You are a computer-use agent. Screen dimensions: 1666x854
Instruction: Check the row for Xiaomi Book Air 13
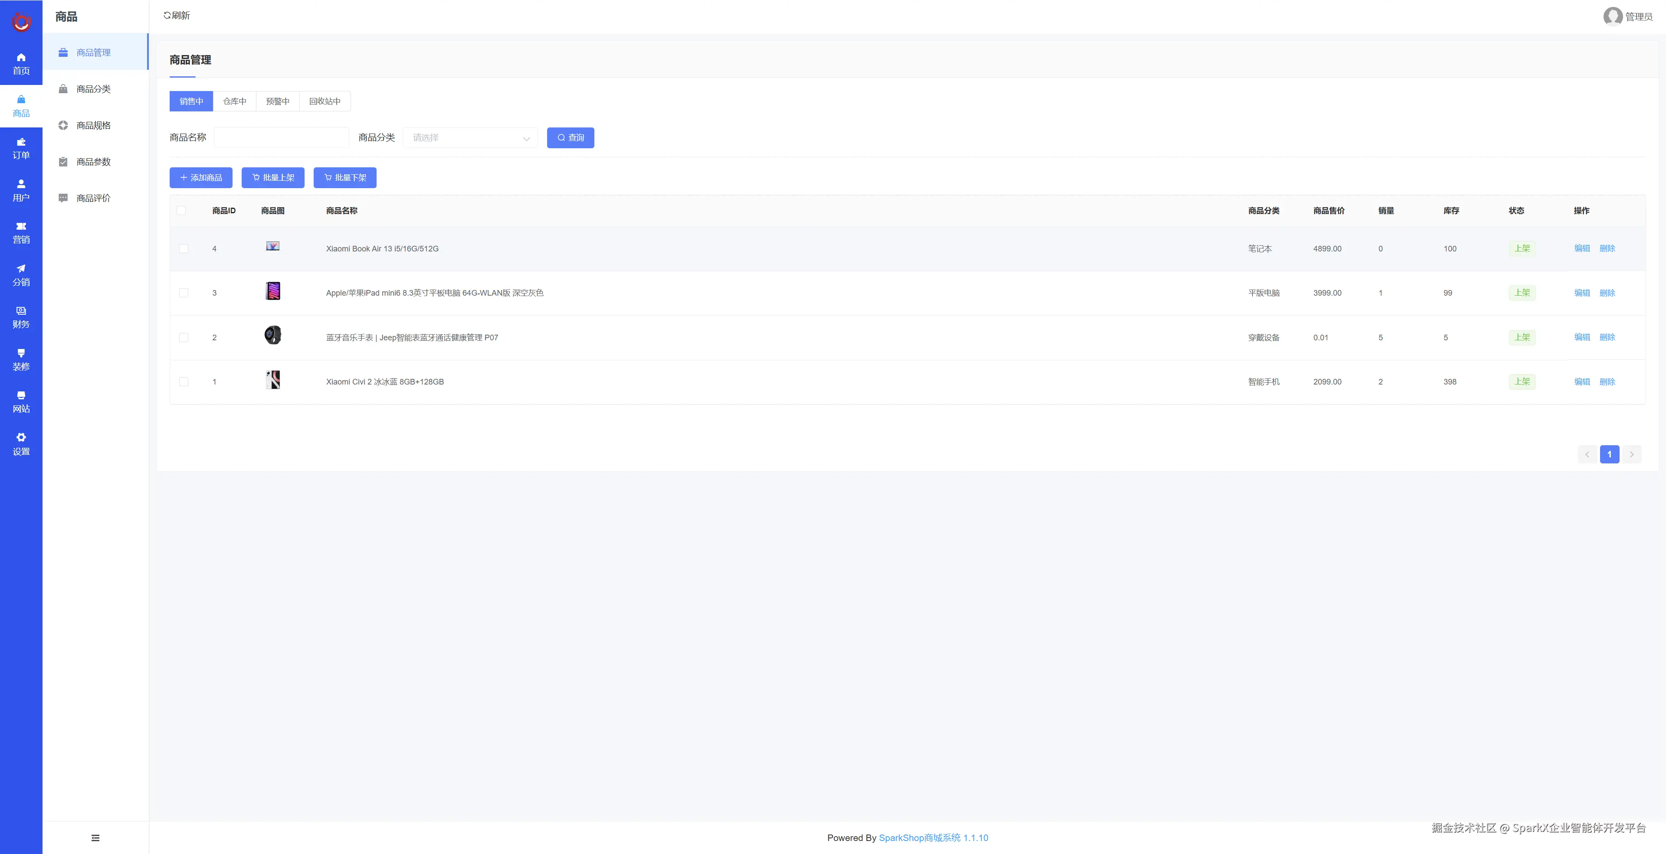tap(184, 249)
